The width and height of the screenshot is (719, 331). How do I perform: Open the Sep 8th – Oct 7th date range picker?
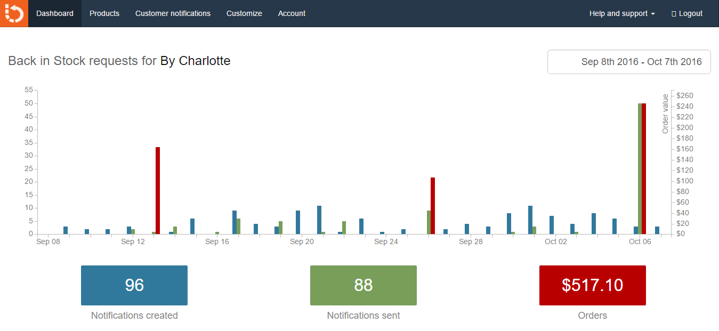point(629,62)
